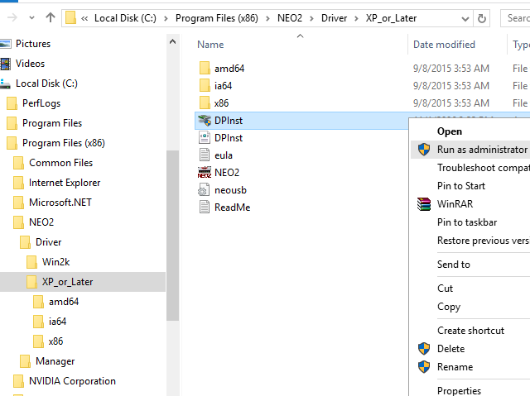
Task: Open Win2k folder in navigation tree
Action: tap(56, 262)
